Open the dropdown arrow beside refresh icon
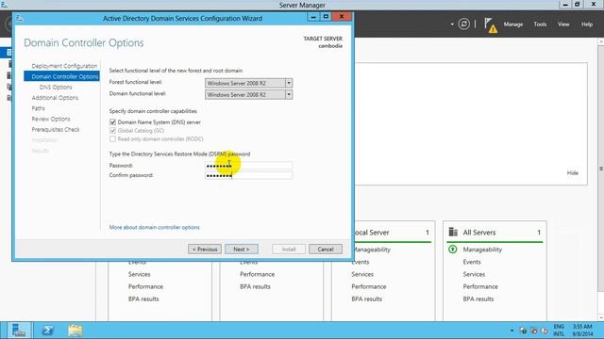Viewport: 604px width, 339px height. (x=452, y=24)
